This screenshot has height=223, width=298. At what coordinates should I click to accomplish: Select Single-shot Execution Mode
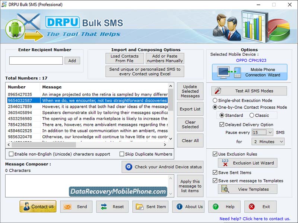pos(216,100)
